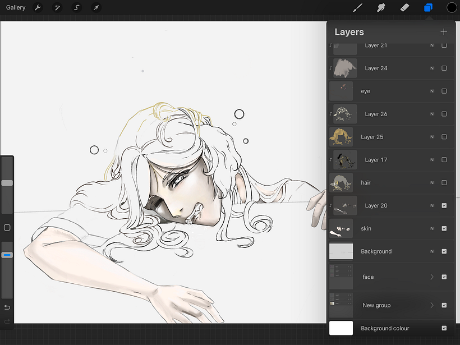460x345 pixels.
Task: Select Layer 24 thumbnail
Action: (345, 68)
